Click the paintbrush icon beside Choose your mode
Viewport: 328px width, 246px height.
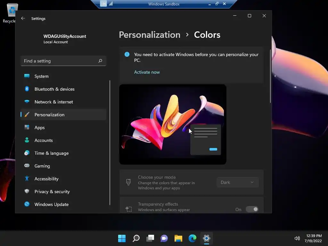pos(128,182)
